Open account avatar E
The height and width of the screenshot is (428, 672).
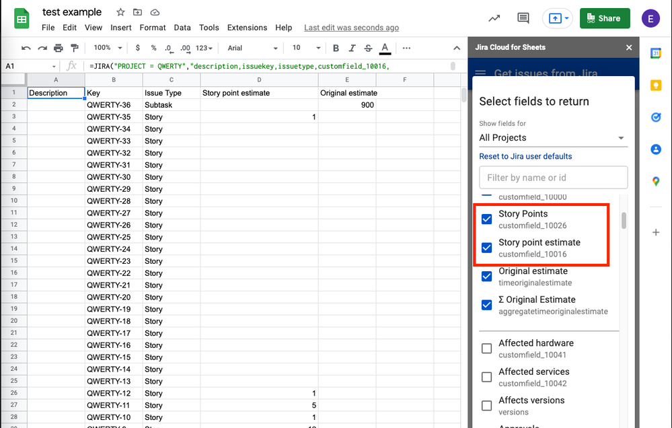[650, 18]
